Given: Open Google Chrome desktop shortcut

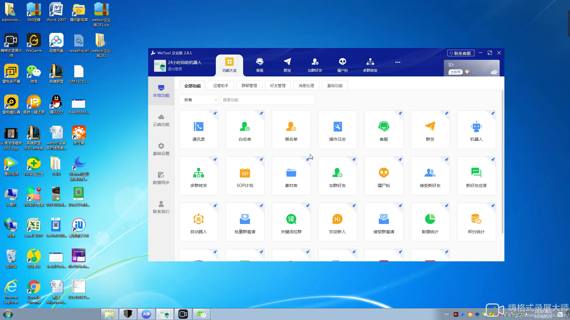Looking at the screenshot, I should pyautogui.click(x=34, y=292).
